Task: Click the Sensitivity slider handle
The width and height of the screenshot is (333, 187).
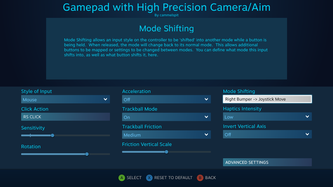Action: pos(52,135)
